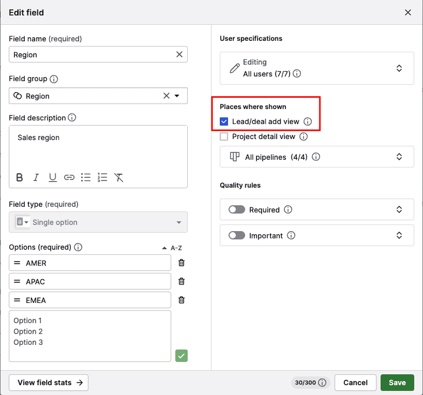Delete the AMER option
This screenshot has height=395, width=423.
(x=181, y=263)
